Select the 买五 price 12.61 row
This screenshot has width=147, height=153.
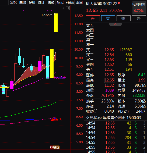click(x=115, y=69)
